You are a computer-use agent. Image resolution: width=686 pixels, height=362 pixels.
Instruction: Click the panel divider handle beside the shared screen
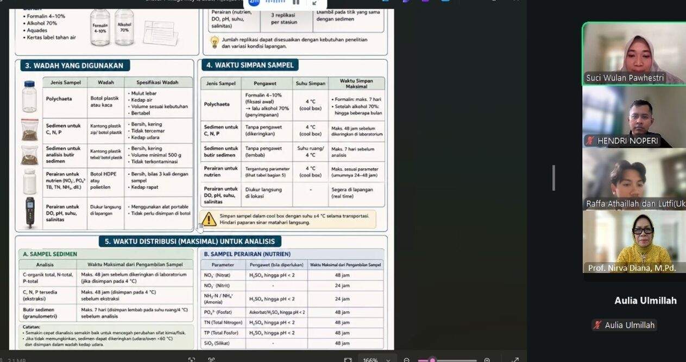553,178
